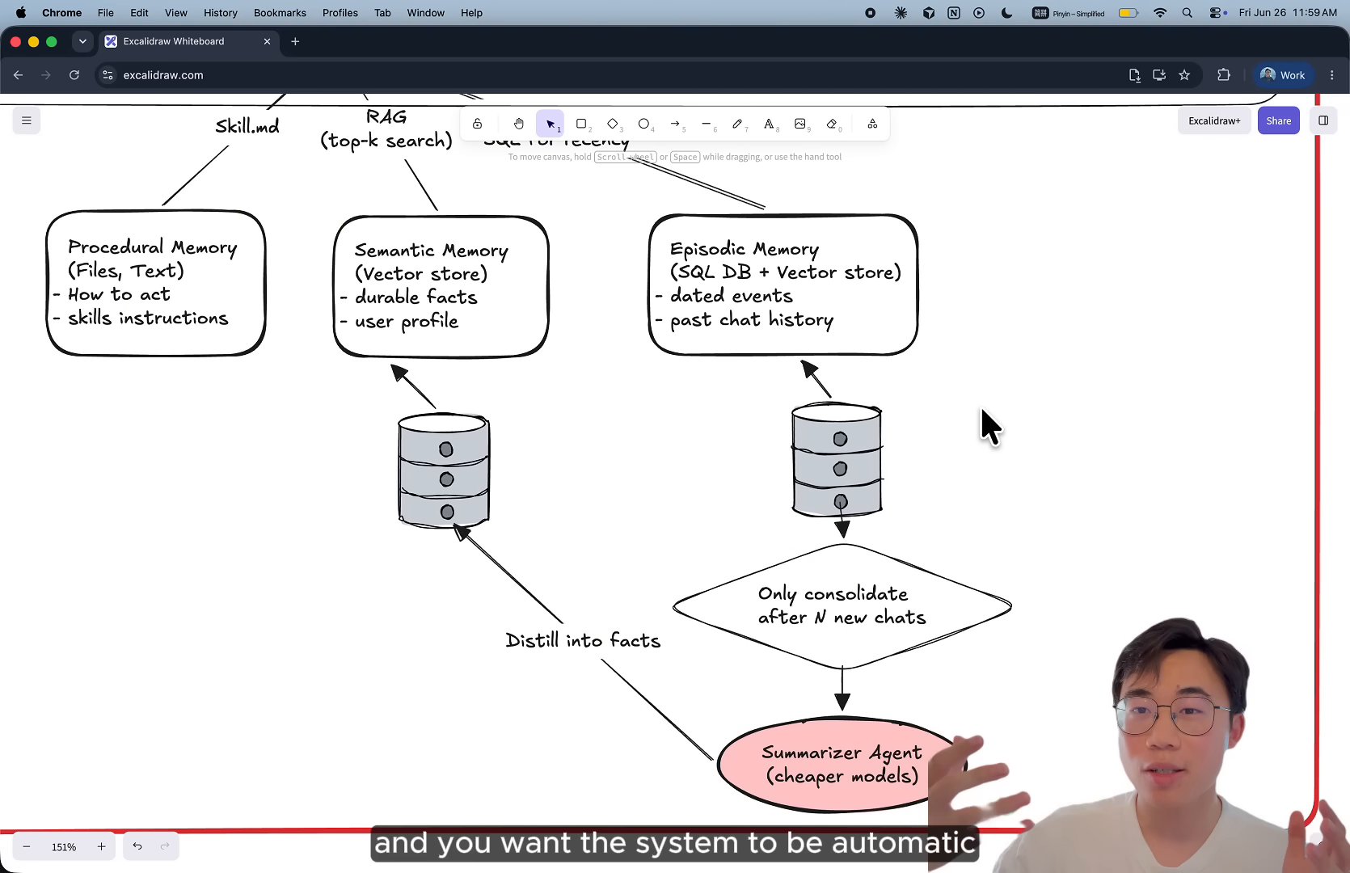
Task: Open the Bookmarks menu
Action: coord(280,13)
